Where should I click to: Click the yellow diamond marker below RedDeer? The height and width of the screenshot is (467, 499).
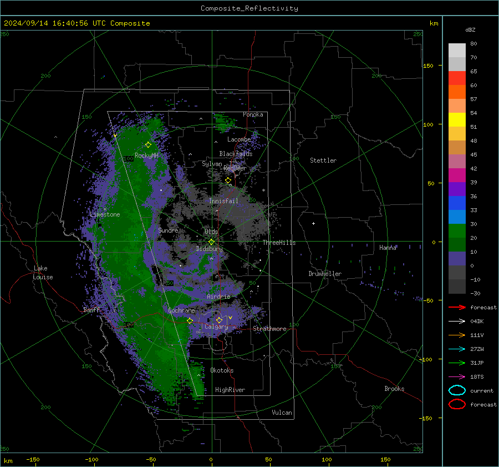click(x=228, y=180)
